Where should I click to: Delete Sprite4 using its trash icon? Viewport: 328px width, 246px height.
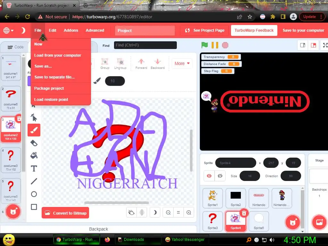(x=244, y=213)
